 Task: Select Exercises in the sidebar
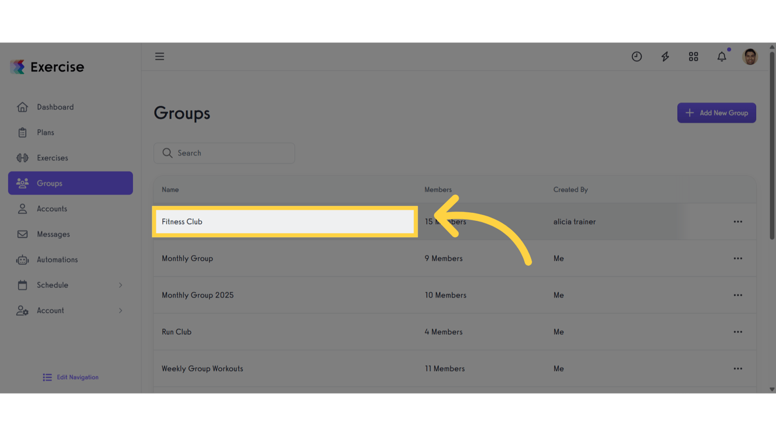[x=52, y=158]
